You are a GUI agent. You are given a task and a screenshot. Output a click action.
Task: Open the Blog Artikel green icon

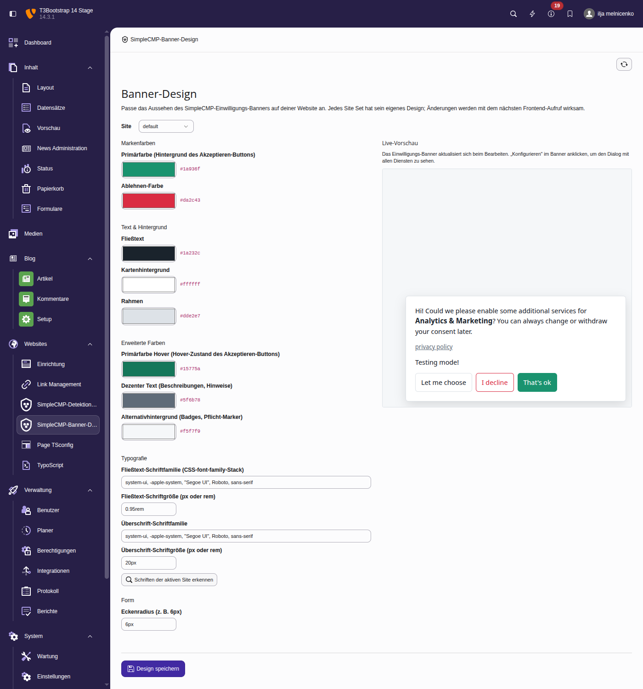pos(26,279)
